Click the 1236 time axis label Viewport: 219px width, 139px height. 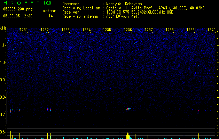click(128, 30)
